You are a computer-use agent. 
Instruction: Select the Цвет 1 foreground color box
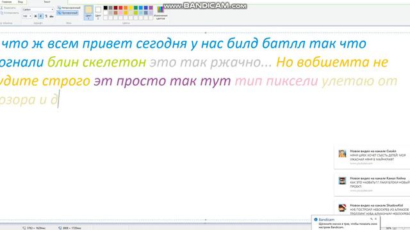(88, 13)
